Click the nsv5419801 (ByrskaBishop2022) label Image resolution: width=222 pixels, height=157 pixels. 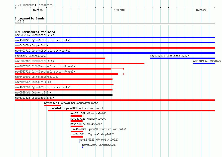point(37,77)
